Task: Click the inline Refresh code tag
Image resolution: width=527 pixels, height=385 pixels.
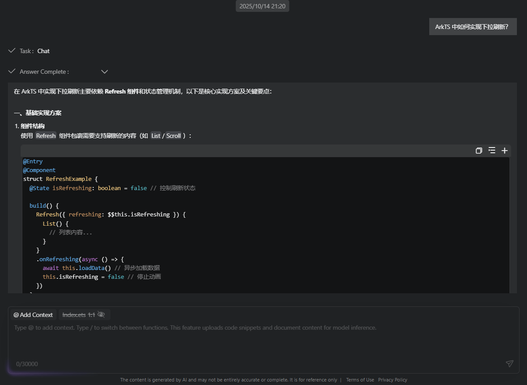Action: (46, 136)
